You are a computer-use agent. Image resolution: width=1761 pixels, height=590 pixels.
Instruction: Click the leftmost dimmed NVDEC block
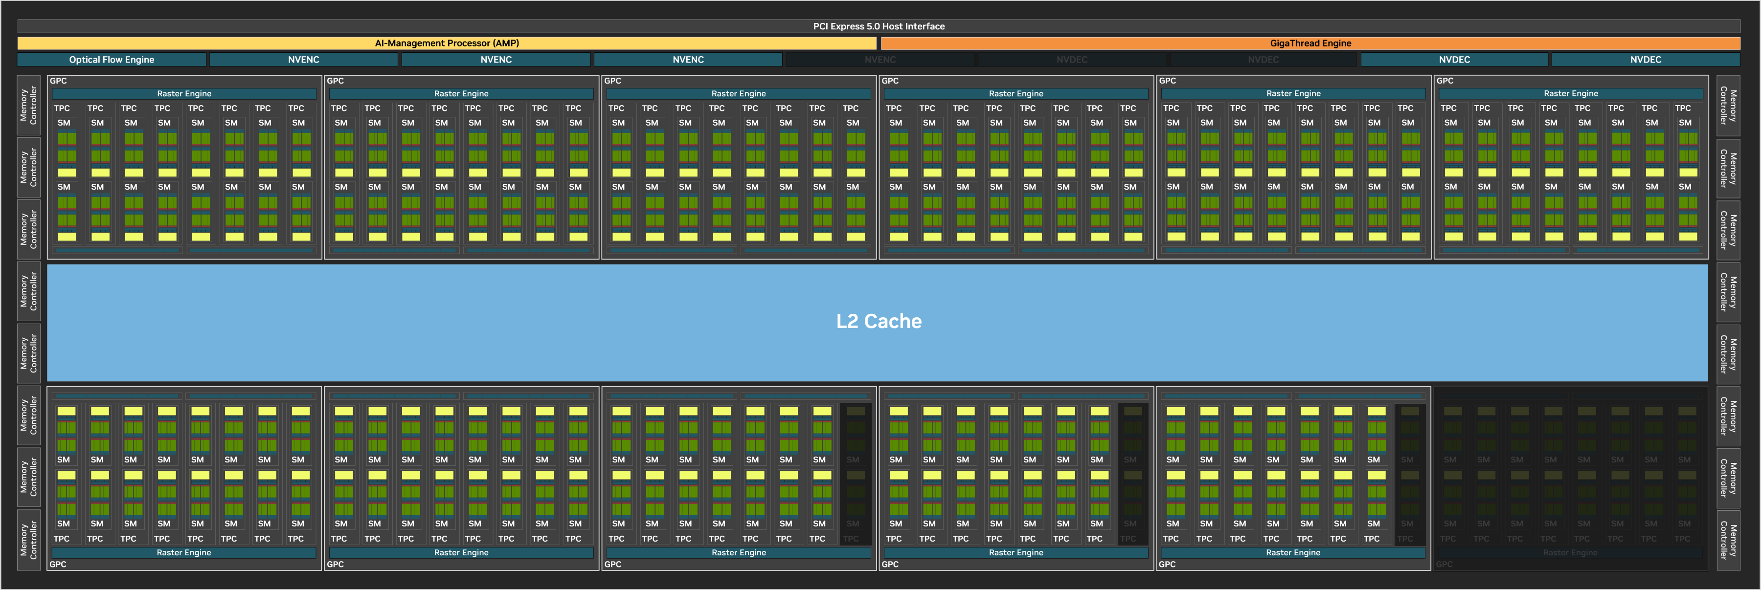click(1071, 60)
